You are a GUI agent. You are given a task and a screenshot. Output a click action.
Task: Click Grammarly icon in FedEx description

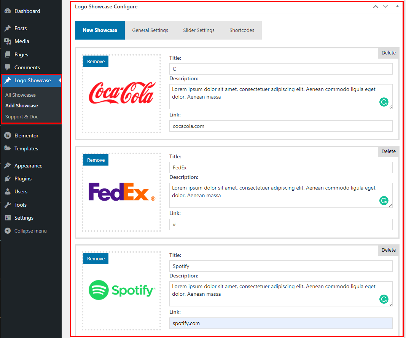tap(384, 201)
